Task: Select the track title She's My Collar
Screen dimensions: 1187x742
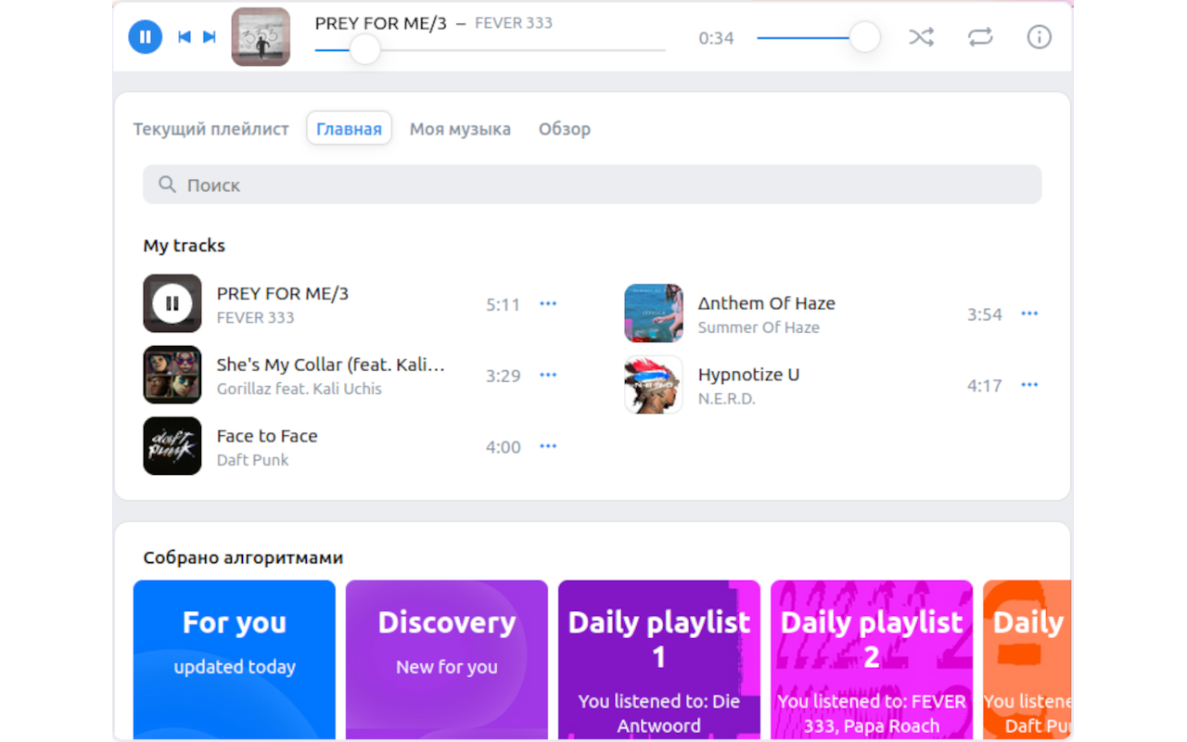Action: click(x=331, y=365)
